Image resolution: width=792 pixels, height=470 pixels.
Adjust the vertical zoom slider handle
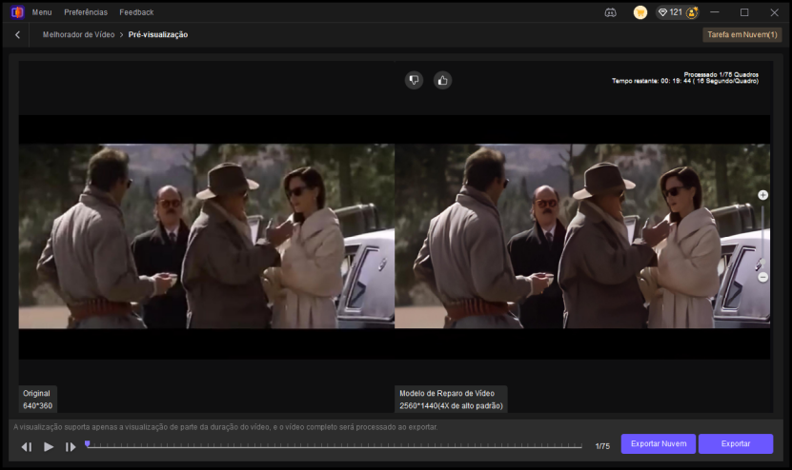[762, 263]
